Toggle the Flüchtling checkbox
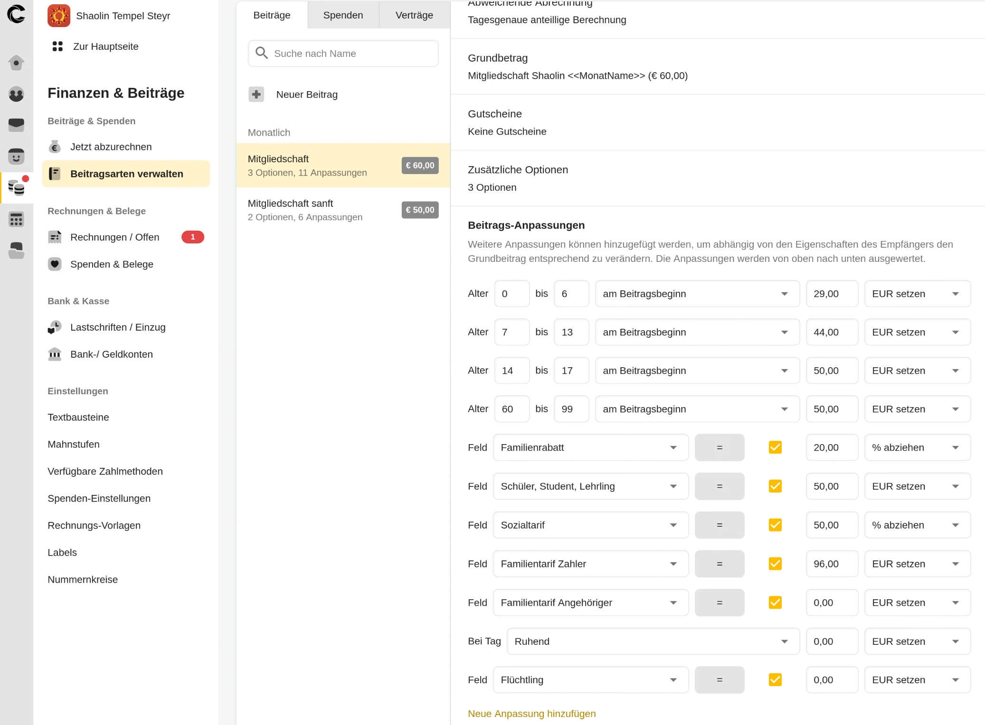This screenshot has height=725, width=985. click(x=775, y=680)
